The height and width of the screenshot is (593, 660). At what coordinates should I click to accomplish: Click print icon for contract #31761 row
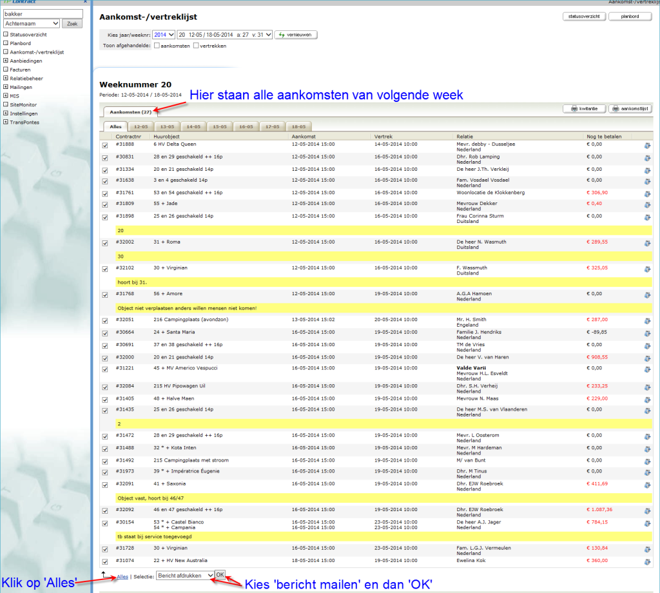pyautogui.click(x=646, y=193)
